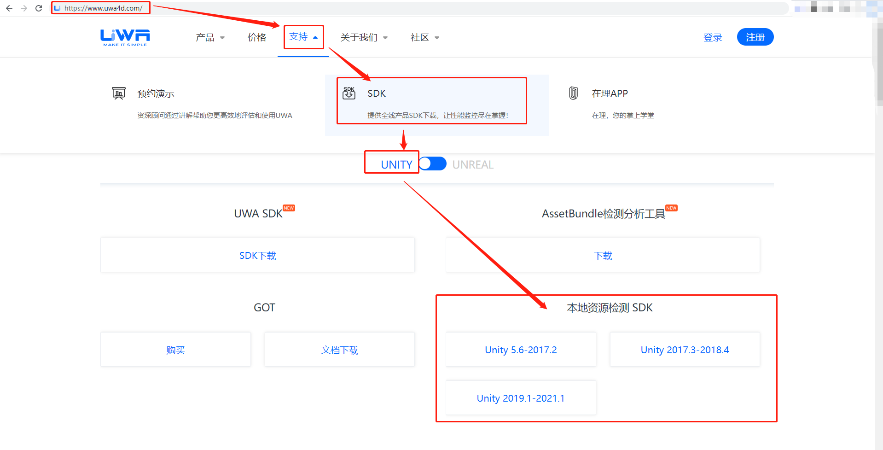Click the 本地资源检测 SDK heading

point(610,308)
